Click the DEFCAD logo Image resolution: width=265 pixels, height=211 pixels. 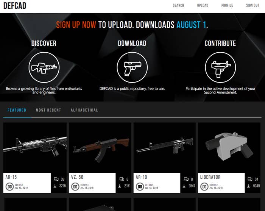(x=15, y=6)
